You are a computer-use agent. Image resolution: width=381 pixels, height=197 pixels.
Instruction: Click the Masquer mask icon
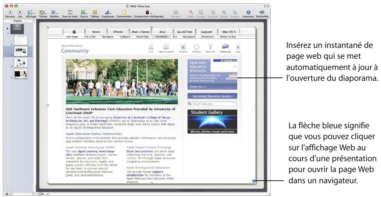176,12
